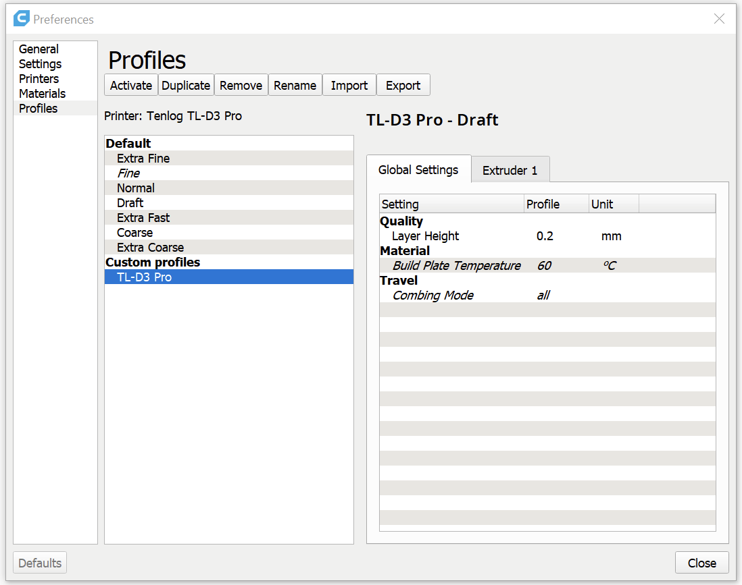The image size is (742, 585).
Task: Switch to the Global Settings tab
Action: tap(419, 169)
